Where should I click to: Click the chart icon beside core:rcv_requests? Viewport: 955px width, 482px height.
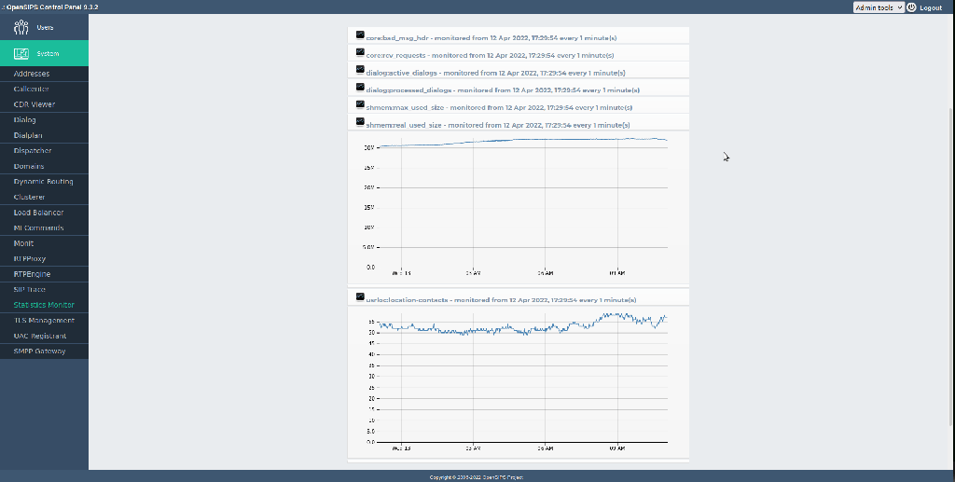[360, 53]
